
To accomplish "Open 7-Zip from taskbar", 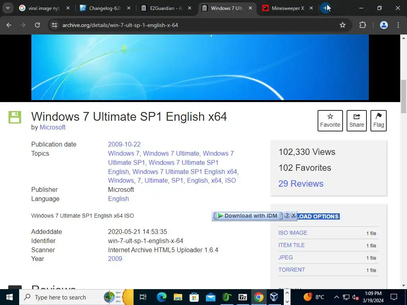I will pos(243,297).
